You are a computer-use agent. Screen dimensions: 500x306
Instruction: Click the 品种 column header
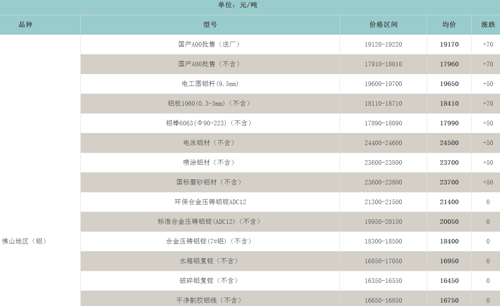click(x=25, y=24)
